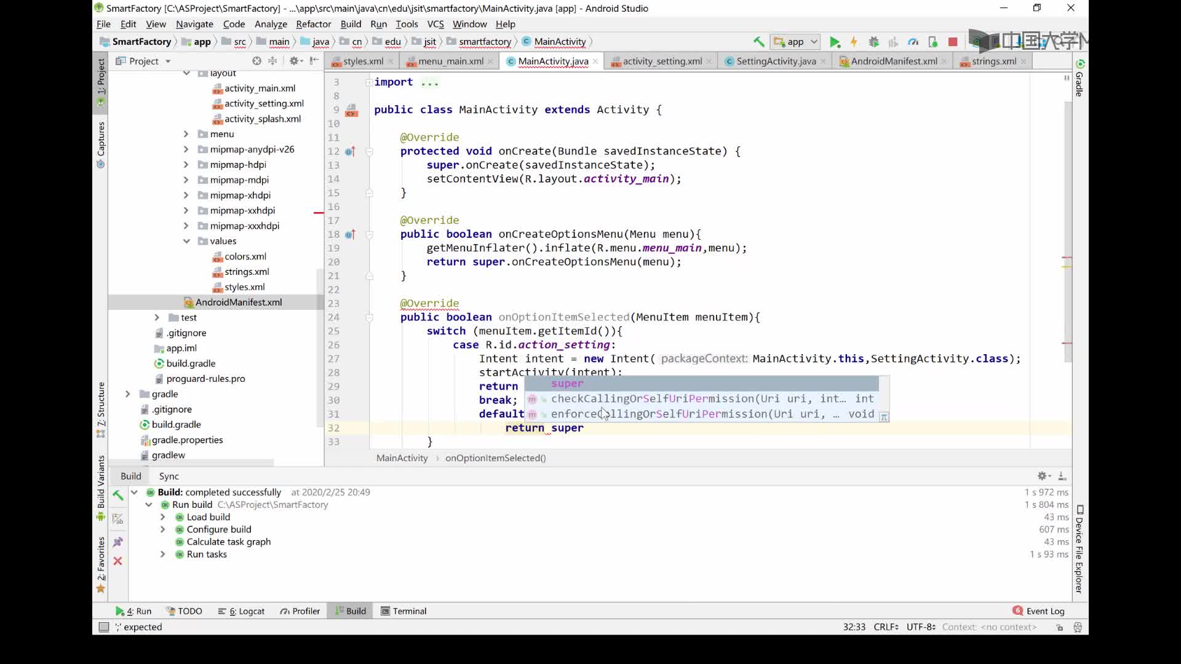
Task: Fold the onCreate method at line 12
Action: coord(370,151)
